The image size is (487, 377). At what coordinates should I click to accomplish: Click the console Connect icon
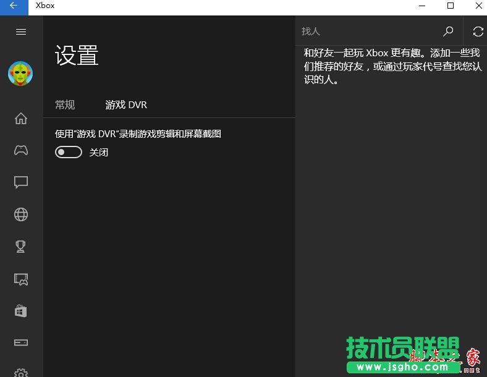21,342
